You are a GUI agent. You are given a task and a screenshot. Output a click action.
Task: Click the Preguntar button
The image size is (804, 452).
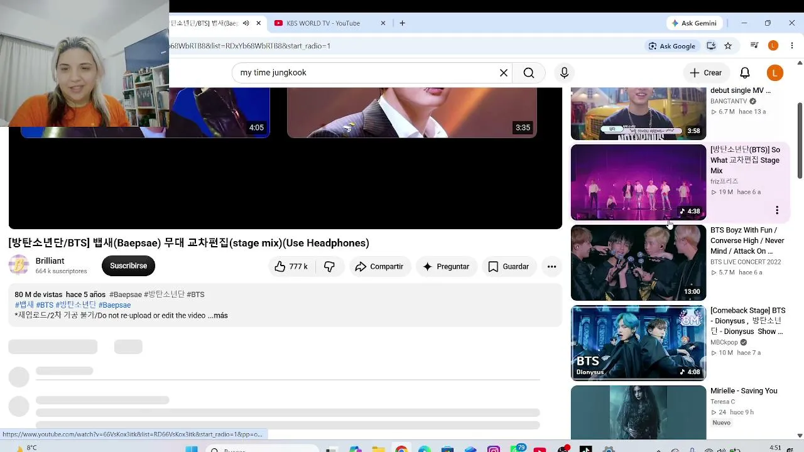(446, 267)
